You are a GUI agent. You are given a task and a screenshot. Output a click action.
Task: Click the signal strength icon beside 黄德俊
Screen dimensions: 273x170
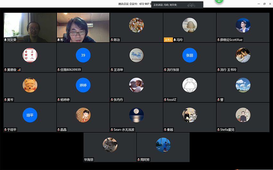(x=19, y=70)
